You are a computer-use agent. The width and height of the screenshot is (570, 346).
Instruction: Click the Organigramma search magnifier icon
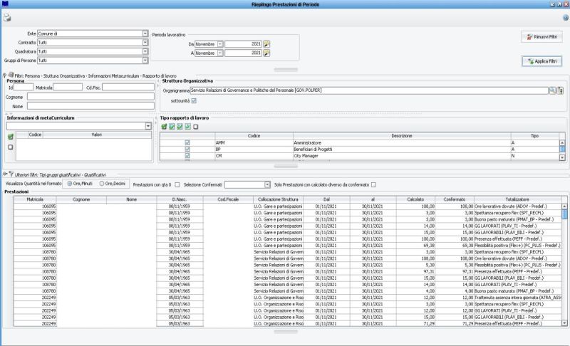tap(552, 90)
